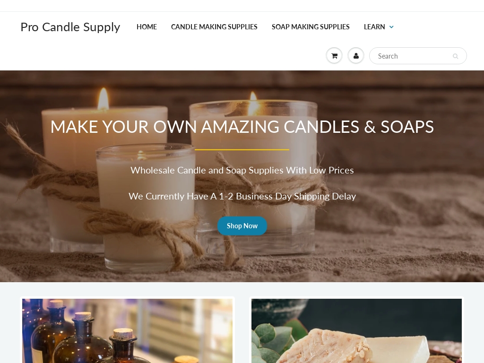The image size is (484, 363).
Task: Go to the HOME menu item
Action: [147, 27]
